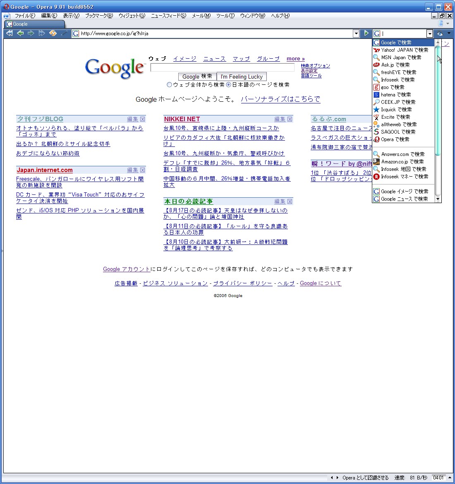Remove the 夕刊フジBLOG section with its X icon
This screenshot has width=455, height=484.
pyautogui.click(x=142, y=119)
